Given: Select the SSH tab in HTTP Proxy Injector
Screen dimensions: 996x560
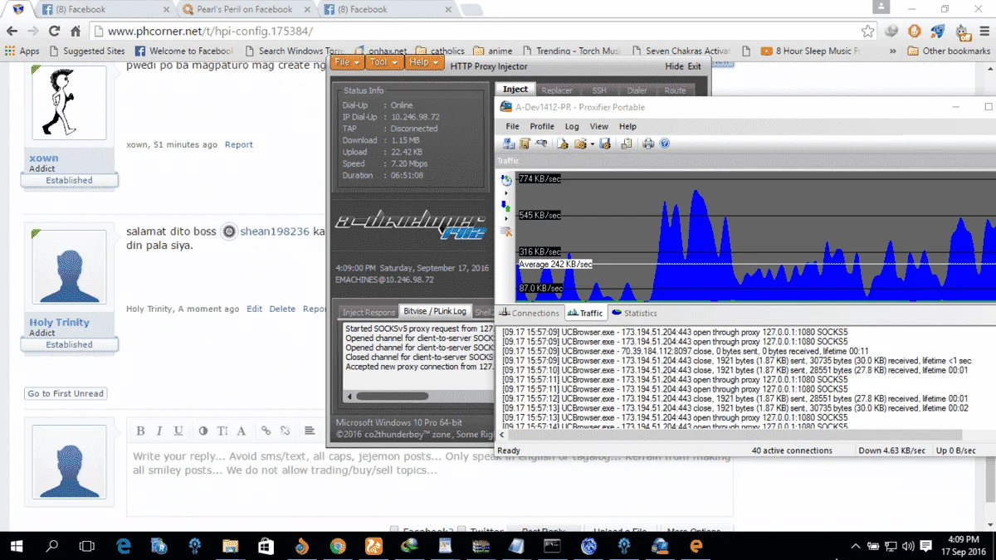Looking at the screenshot, I should pos(598,90).
